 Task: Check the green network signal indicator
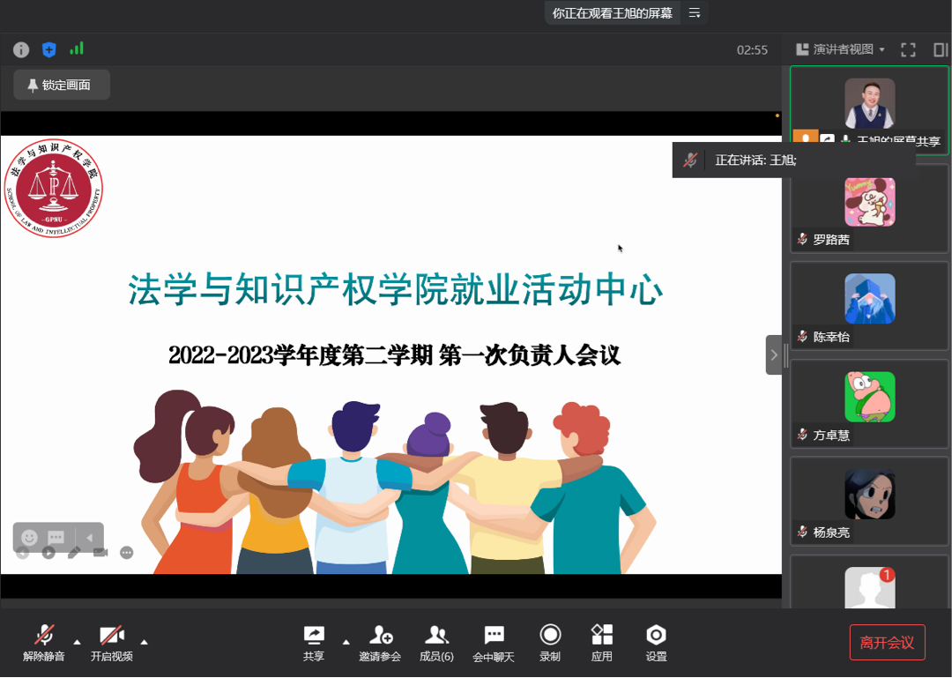pos(77,49)
